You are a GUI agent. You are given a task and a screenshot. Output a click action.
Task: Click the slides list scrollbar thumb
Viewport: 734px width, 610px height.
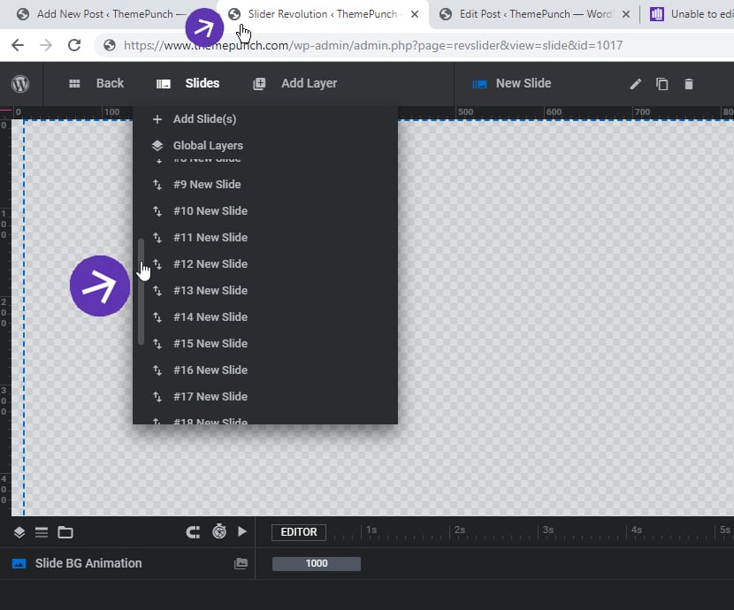point(141,292)
